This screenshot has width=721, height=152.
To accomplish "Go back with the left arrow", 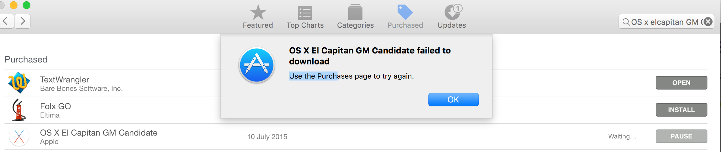I will coord(5,21).
